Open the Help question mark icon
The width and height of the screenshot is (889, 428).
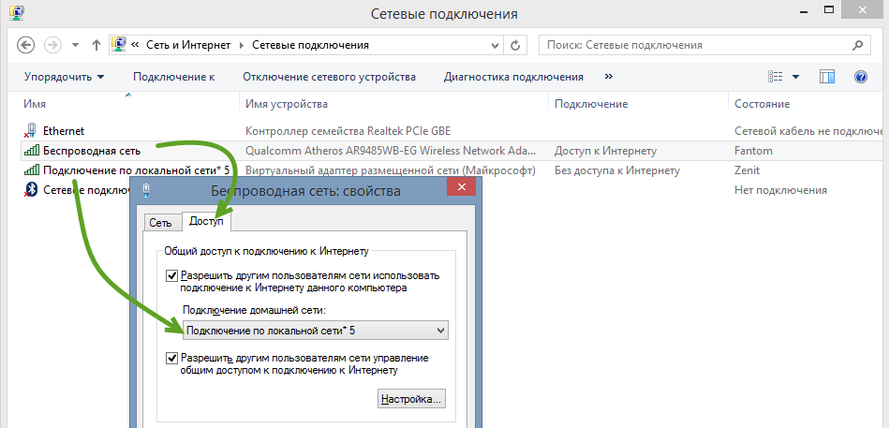[x=861, y=77]
